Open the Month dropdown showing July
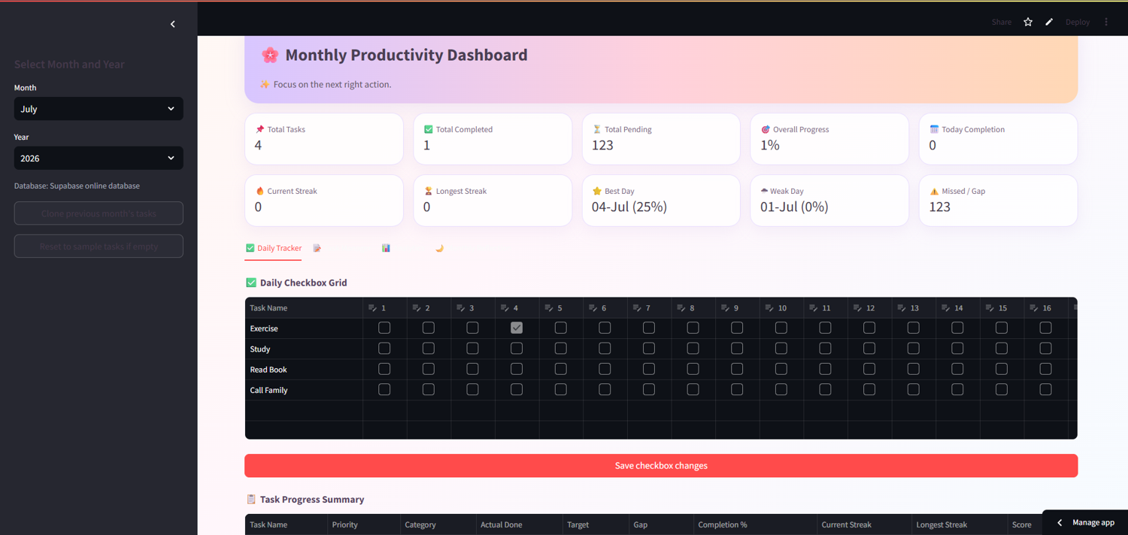 (99, 109)
